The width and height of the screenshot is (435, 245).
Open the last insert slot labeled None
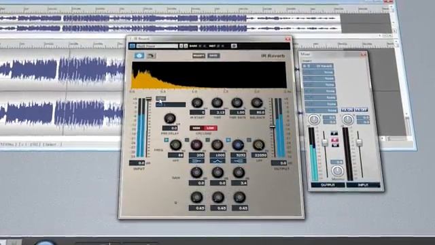pyautogui.click(x=321, y=110)
